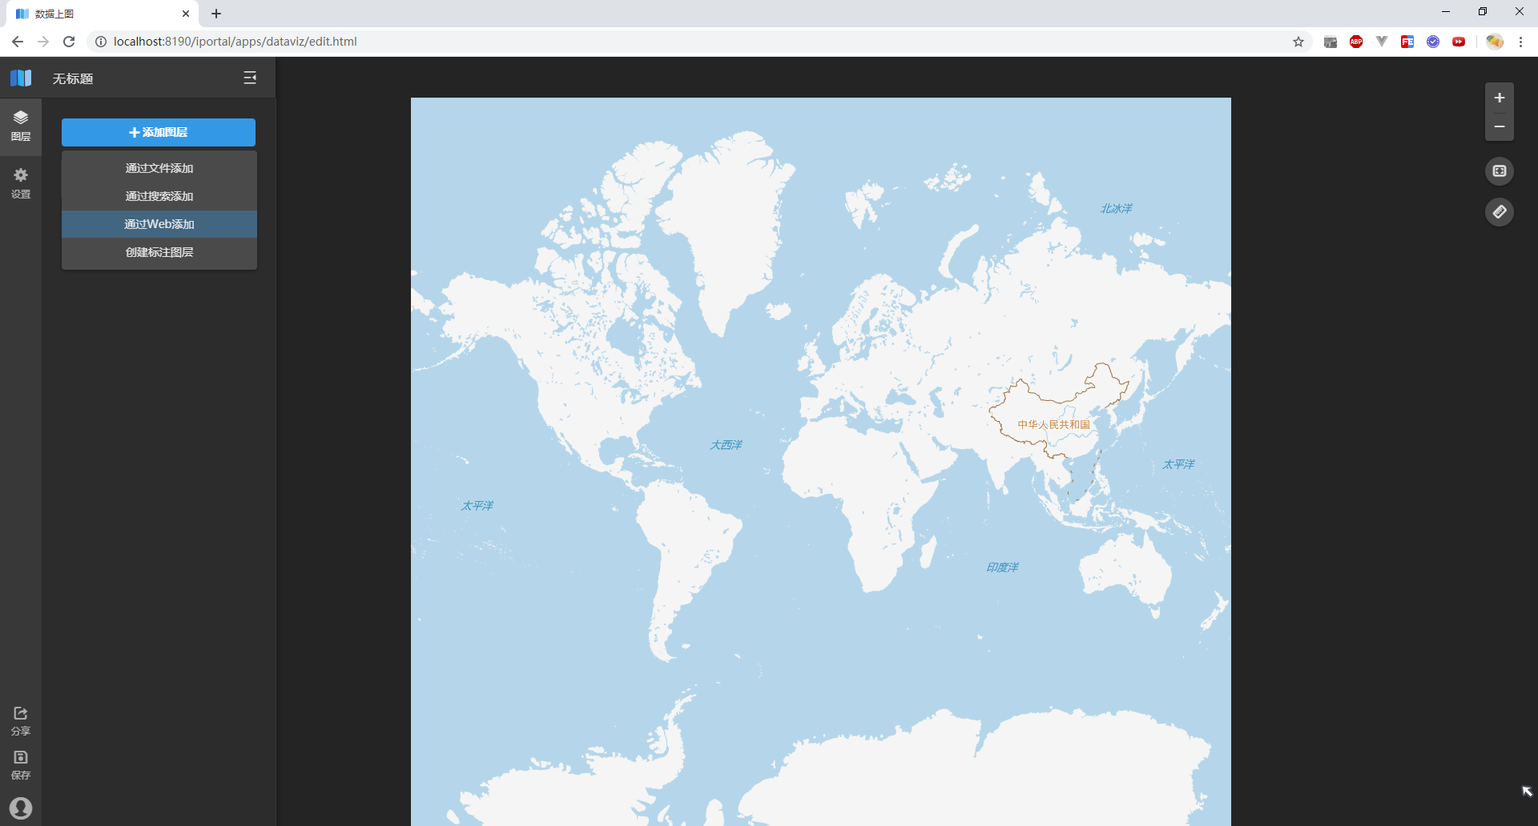Select the 图层 (Layers) panel icon
This screenshot has height=826, width=1538.
[21, 125]
